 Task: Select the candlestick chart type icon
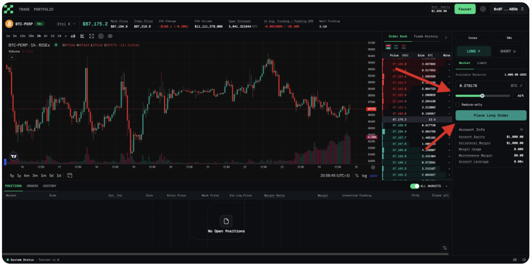click(73, 36)
